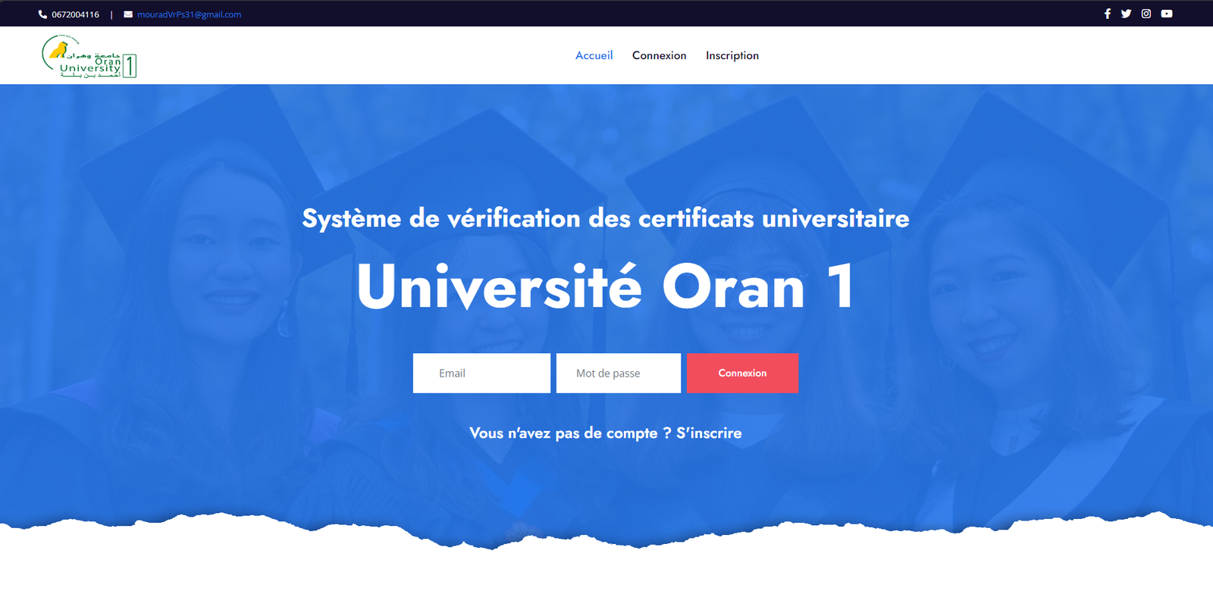Click the divider between phone and email
1213x591 pixels.
111,14
